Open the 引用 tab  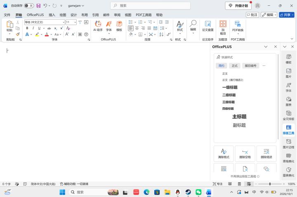pos(95,15)
